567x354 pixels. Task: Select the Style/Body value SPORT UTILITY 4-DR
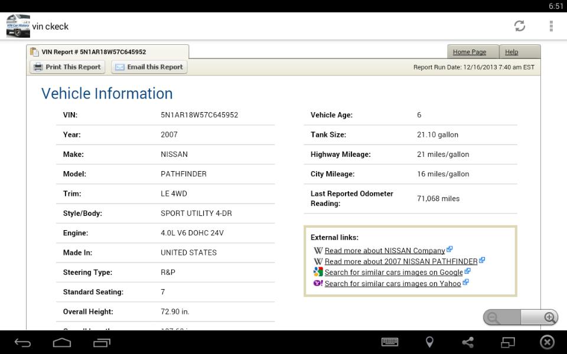(x=196, y=213)
